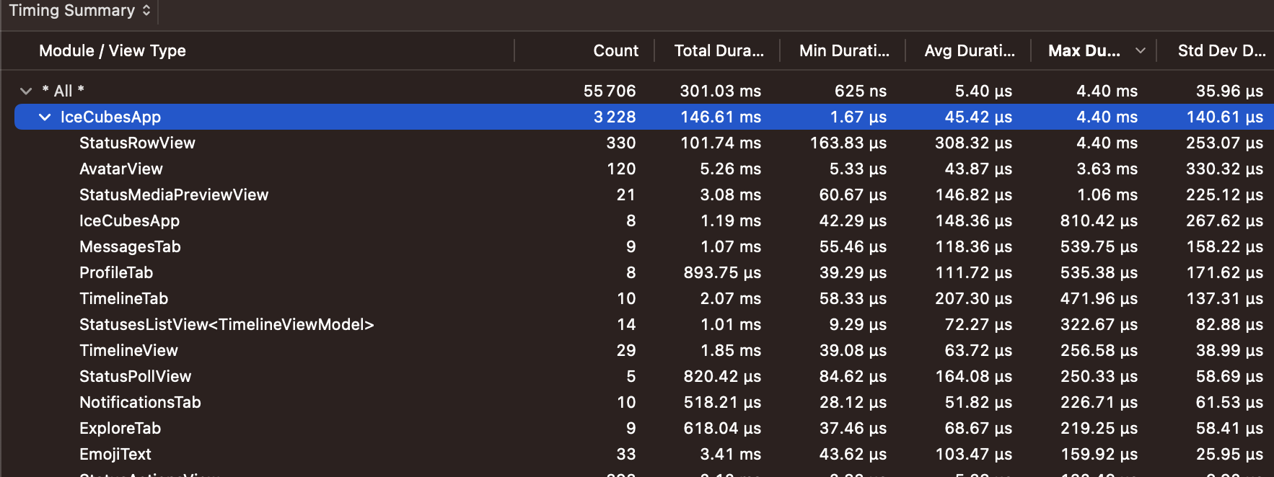Sort by Max Duration column header
This screenshot has width=1274, height=477.
coord(1084,50)
